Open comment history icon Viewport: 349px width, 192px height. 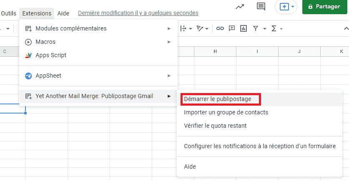pos(261,6)
